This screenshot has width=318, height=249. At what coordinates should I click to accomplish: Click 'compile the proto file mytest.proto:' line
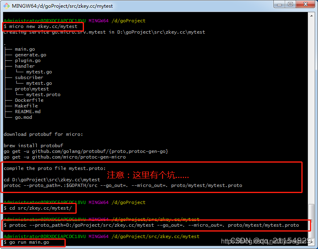point(54,168)
